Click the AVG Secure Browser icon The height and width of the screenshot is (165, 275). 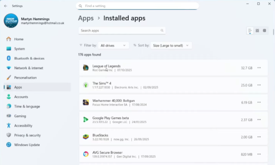click(x=86, y=154)
